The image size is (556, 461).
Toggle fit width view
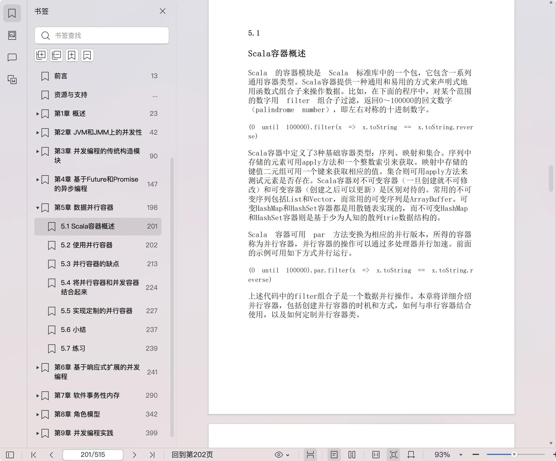411,455
